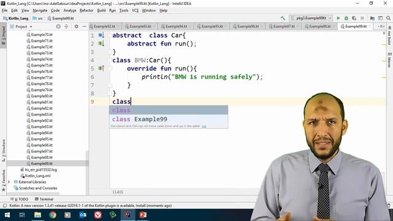Click the Stop icon in toolbar
The width and height of the screenshot is (393, 221).
[362, 18]
